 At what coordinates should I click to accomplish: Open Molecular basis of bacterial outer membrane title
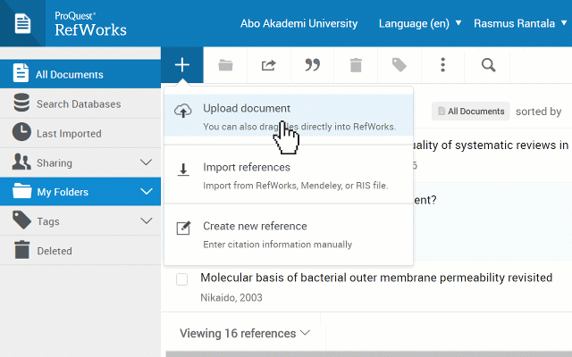[x=376, y=278]
